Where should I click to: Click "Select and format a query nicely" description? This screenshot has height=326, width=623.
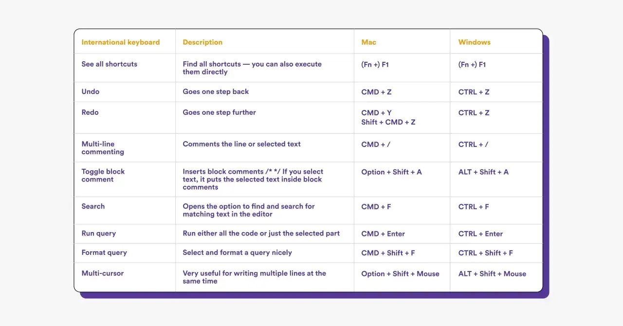237,253
